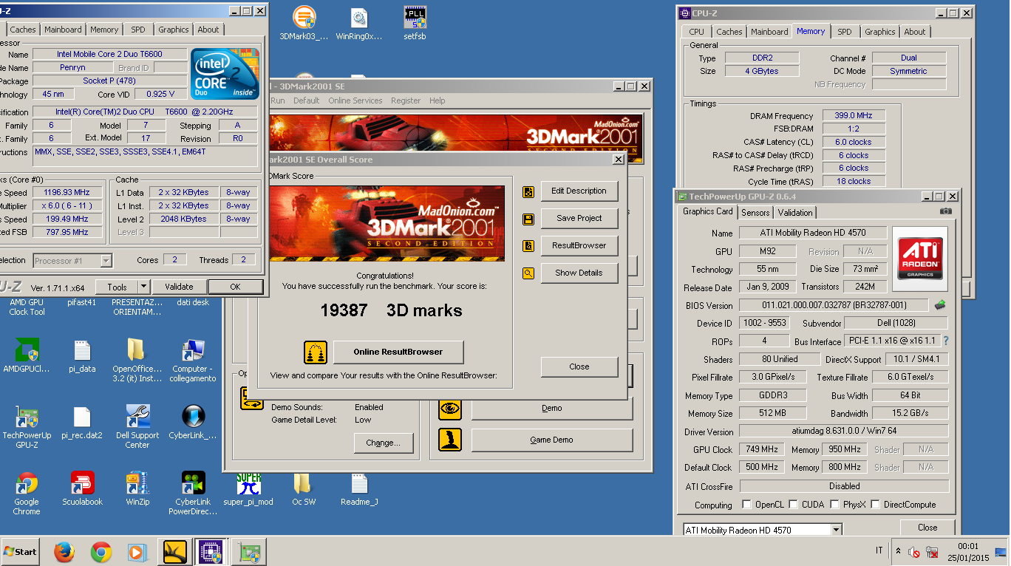
Task: Click the GPU-Z BIOS save chip icon
Action: [940, 304]
